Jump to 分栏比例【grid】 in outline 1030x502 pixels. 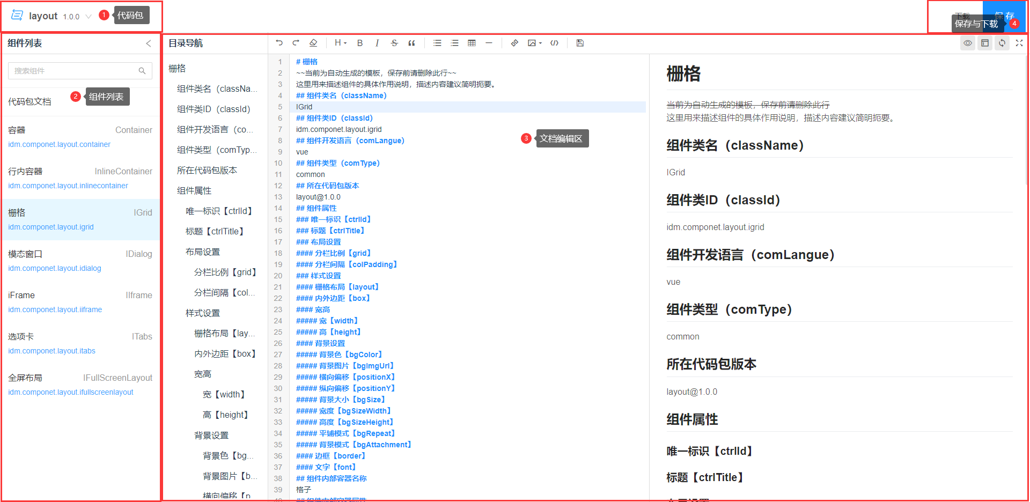pos(226,272)
